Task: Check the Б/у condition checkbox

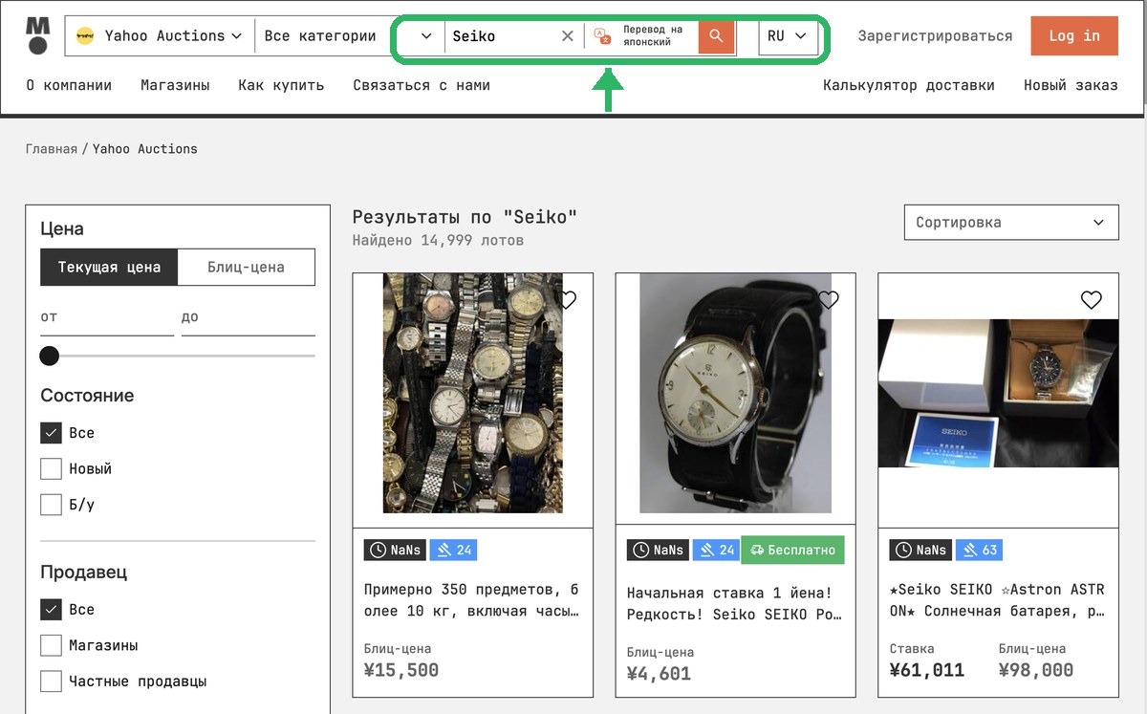Action: click(x=51, y=504)
